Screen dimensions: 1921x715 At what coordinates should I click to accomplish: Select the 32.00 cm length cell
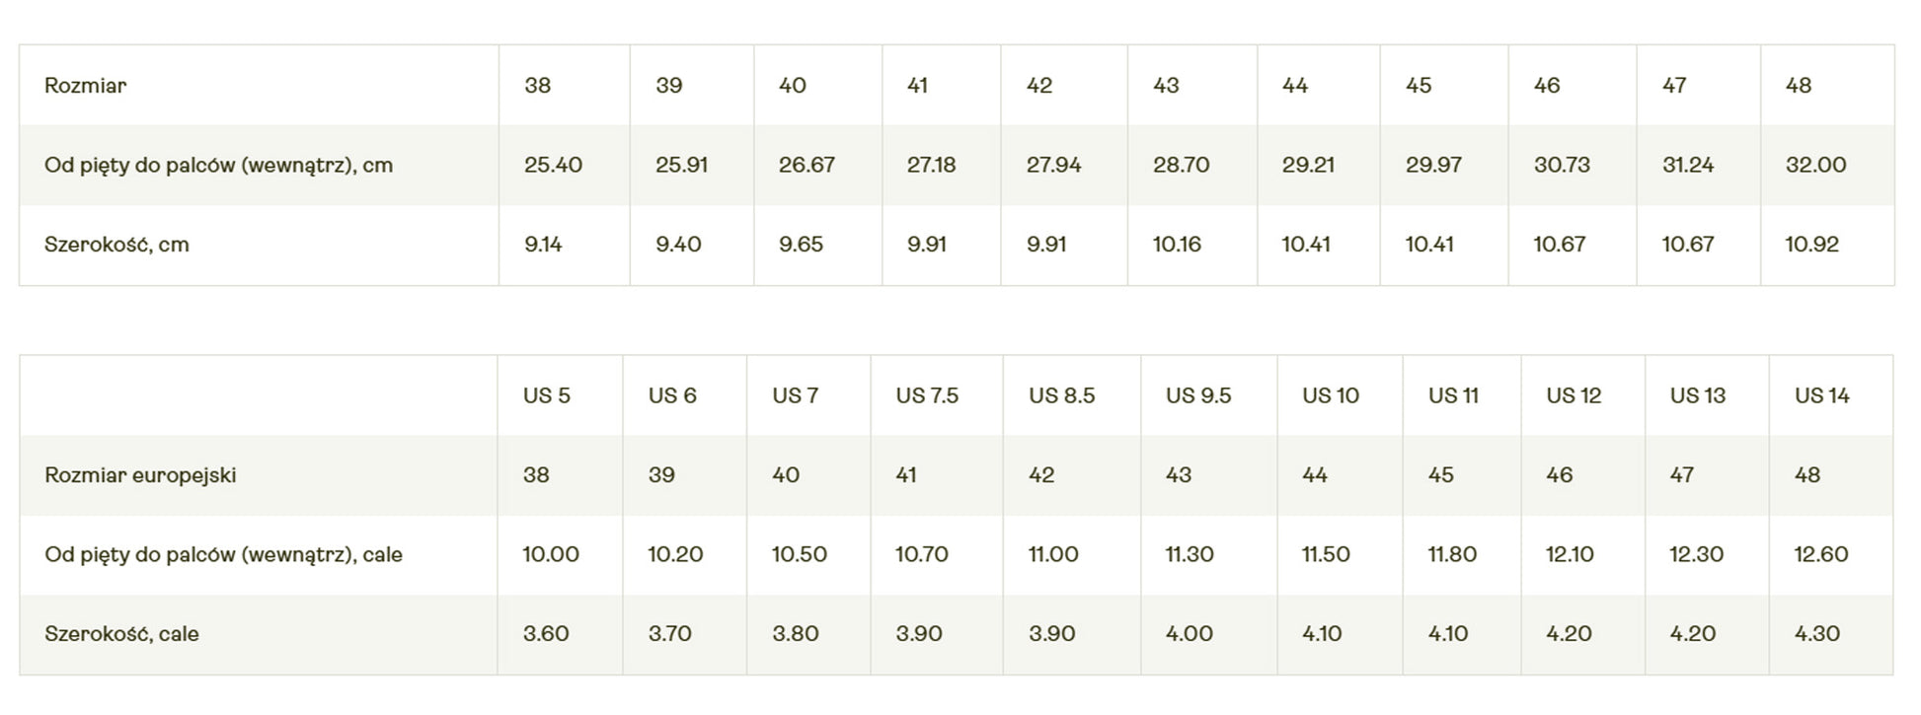pos(1815,165)
